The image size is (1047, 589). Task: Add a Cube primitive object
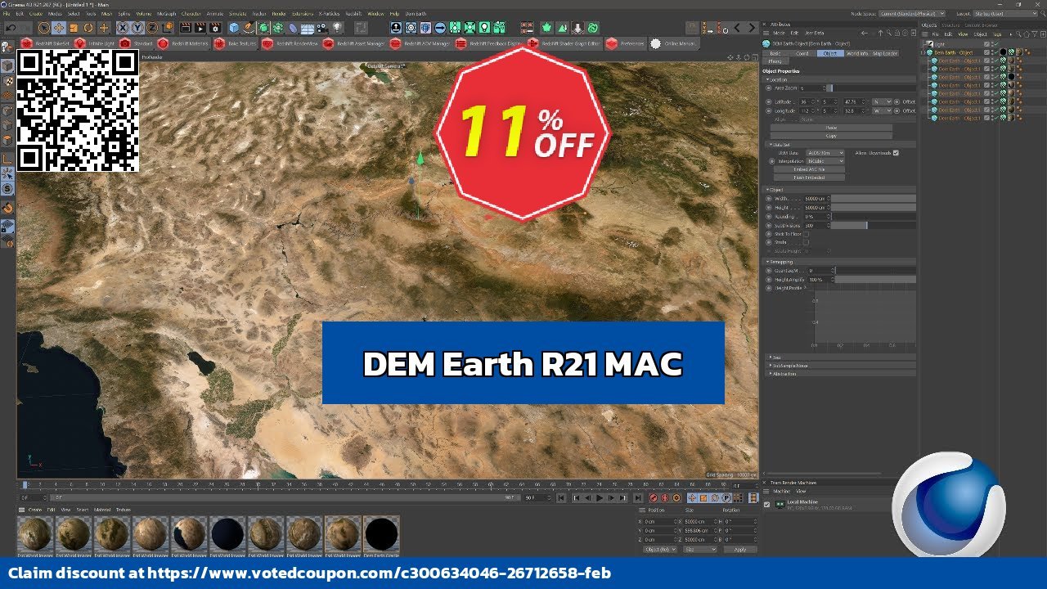click(x=234, y=28)
